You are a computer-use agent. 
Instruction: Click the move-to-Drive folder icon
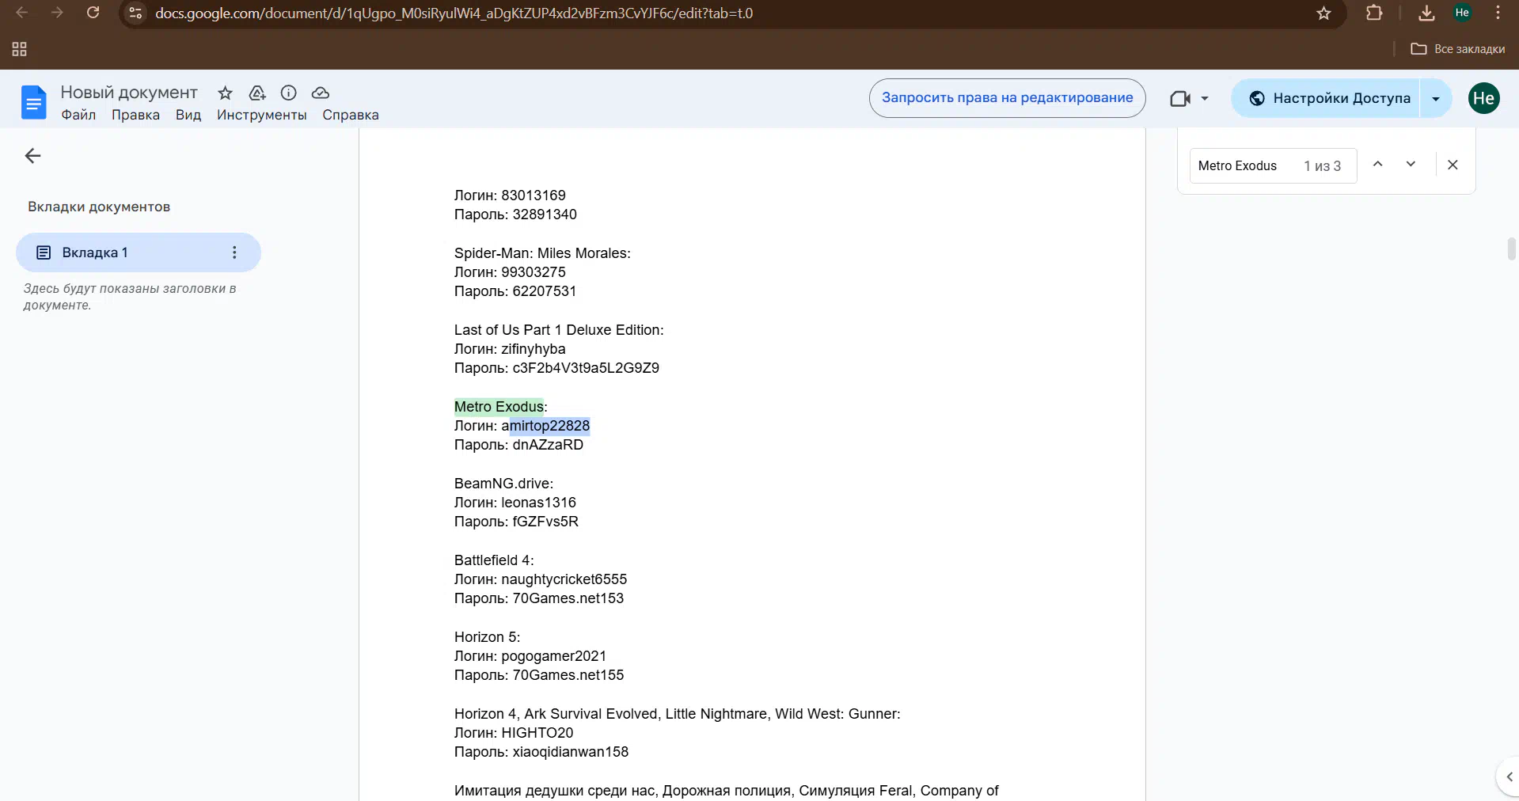[x=257, y=93]
